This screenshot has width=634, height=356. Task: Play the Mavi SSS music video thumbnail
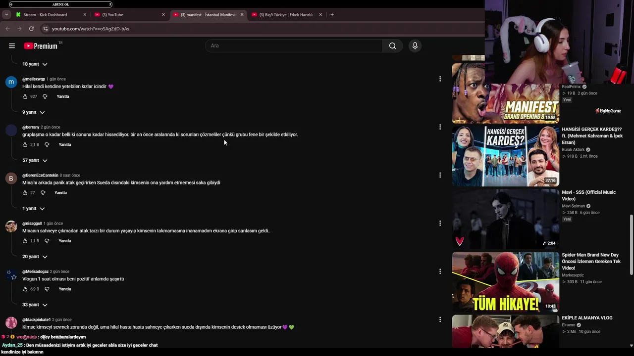(x=505, y=219)
